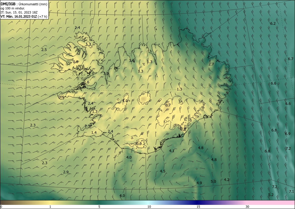Click the 'og 100 m vindur.' legend line
The image size is (295, 209).
13,8
